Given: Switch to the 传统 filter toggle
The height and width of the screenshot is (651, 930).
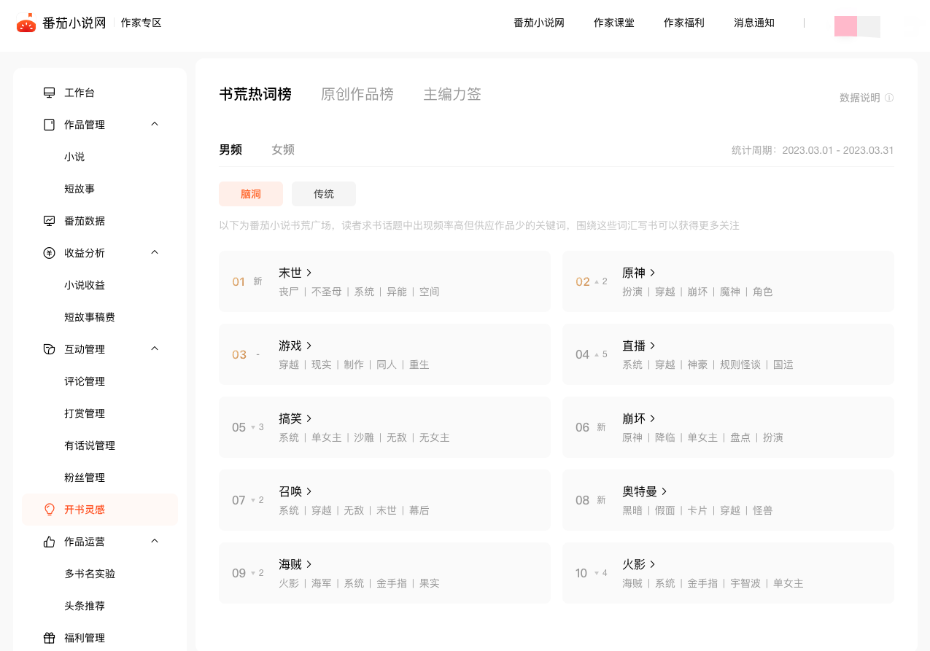Looking at the screenshot, I should [324, 194].
